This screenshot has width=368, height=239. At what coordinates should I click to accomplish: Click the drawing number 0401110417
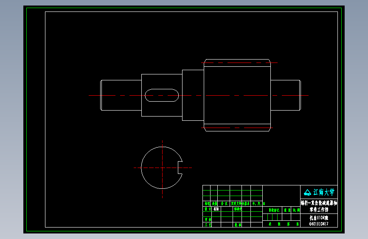pyautogui.click(x=319, y=224)
